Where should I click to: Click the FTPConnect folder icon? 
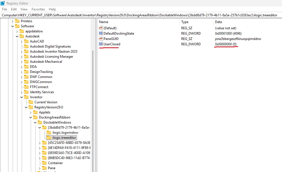click(26, 87)
